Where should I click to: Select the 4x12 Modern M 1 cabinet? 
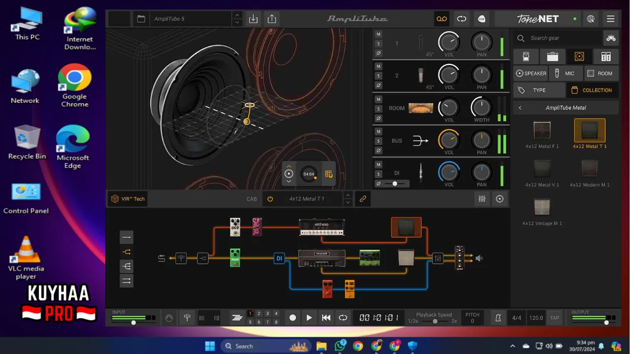(590, 173)
